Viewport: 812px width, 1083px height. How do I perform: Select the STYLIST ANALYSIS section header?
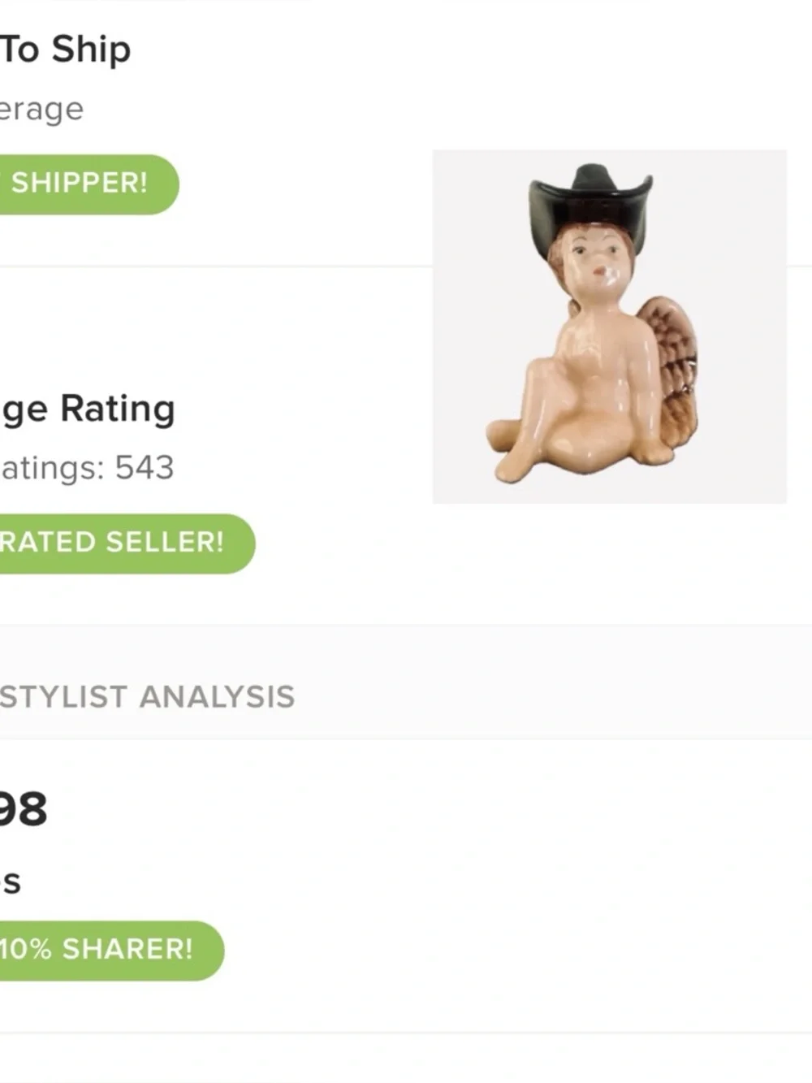tap(146, 697)
